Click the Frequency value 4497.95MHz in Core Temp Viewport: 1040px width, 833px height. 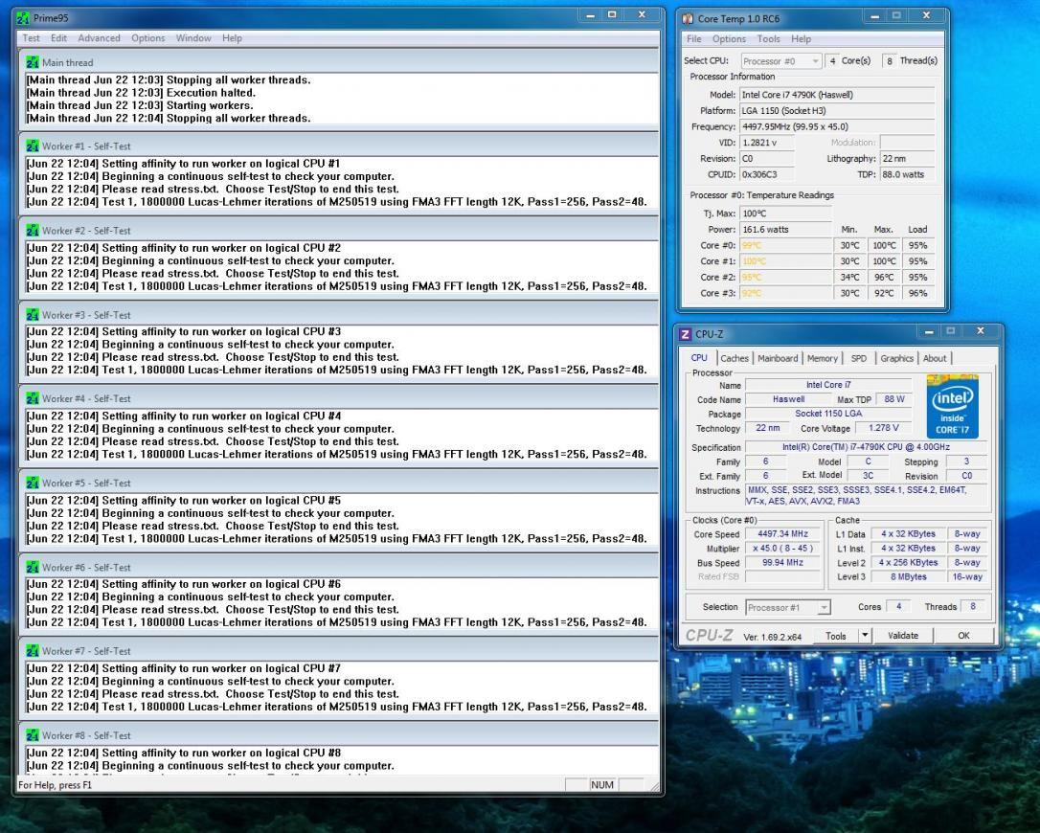tap(837, 126)
